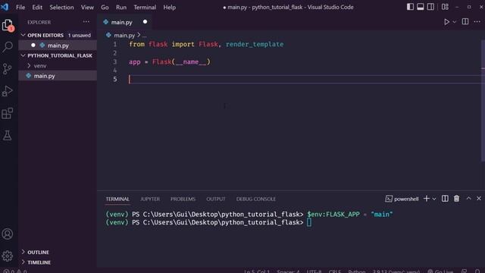Open the Extensions view
The height and width of the screenshot is (273, 485).
click(8, 113)
